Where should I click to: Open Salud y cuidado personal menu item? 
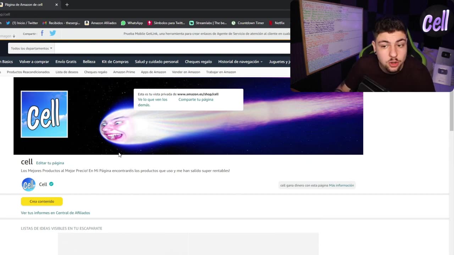157,62
